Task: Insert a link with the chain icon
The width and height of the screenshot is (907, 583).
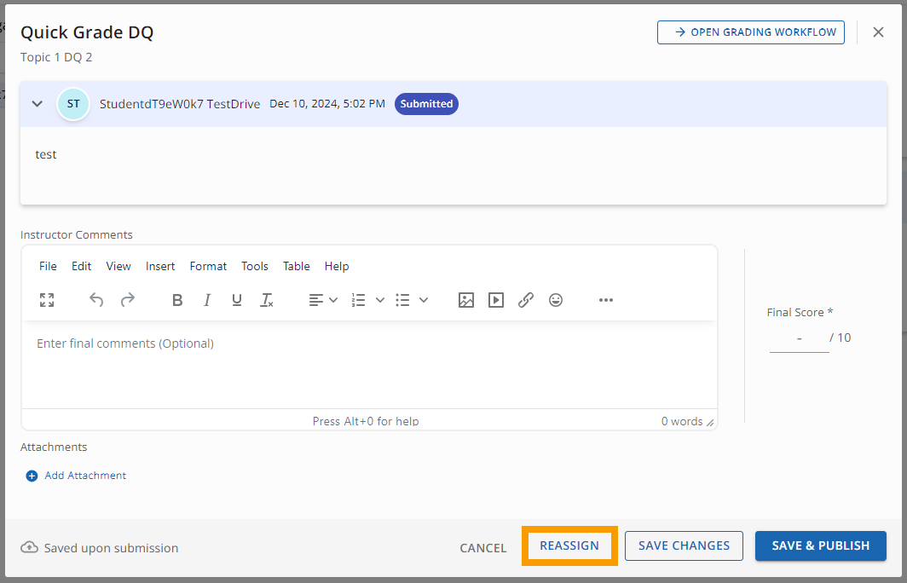Action: pos(526,300)
